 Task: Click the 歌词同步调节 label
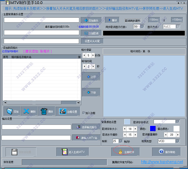click(133, 21)
